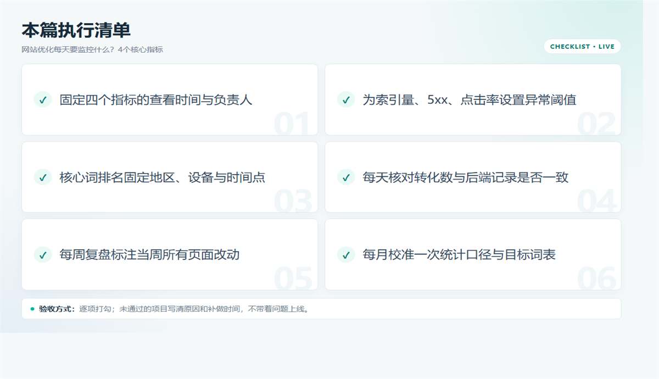Select text 每月校准一次统计口径与目标词表
The height and width of the screenshot is (379, 659).
pos(459,255)
